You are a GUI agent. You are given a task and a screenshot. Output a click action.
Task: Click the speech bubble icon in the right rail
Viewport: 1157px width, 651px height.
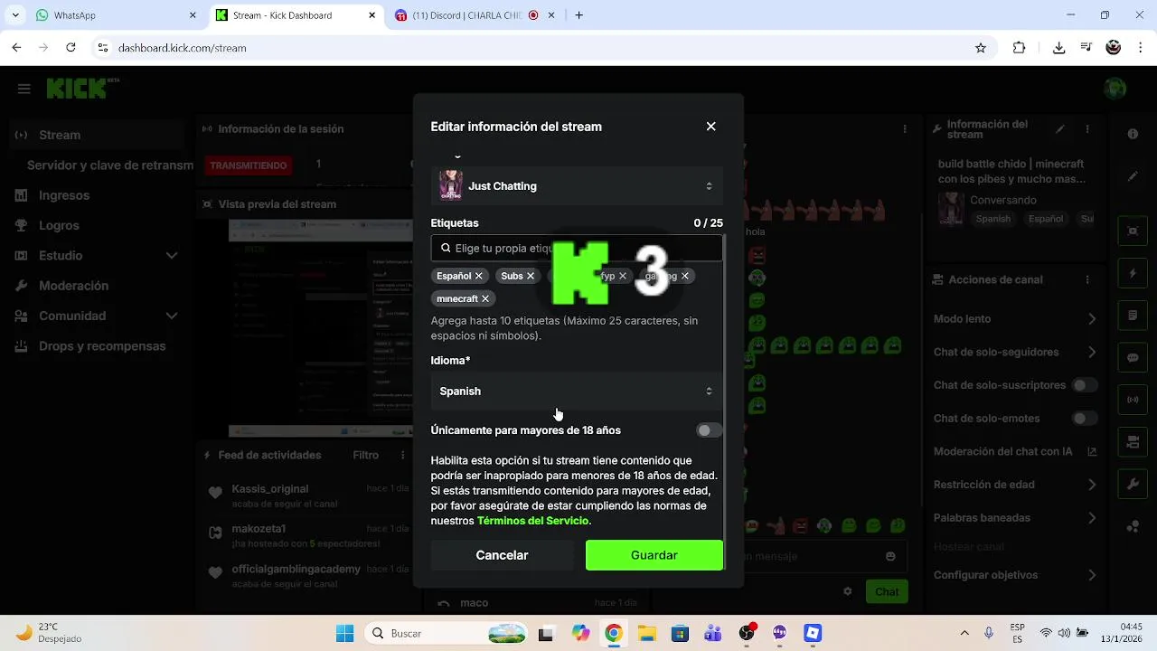[x=1133, y=357]
